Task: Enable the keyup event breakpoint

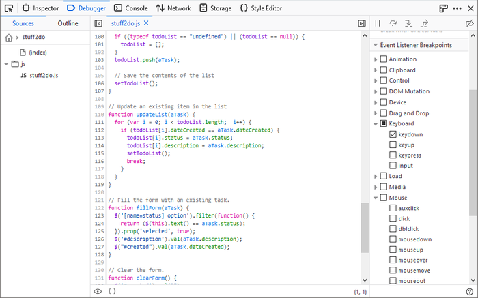Action: pyautogui.click(x=393, y=145)
